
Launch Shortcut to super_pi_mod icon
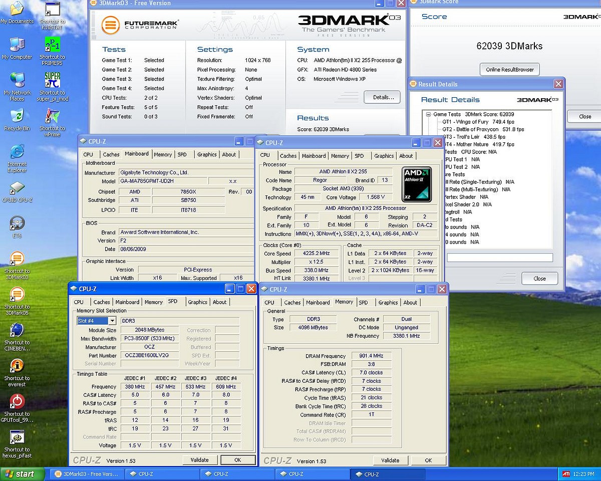click(52, 87)
